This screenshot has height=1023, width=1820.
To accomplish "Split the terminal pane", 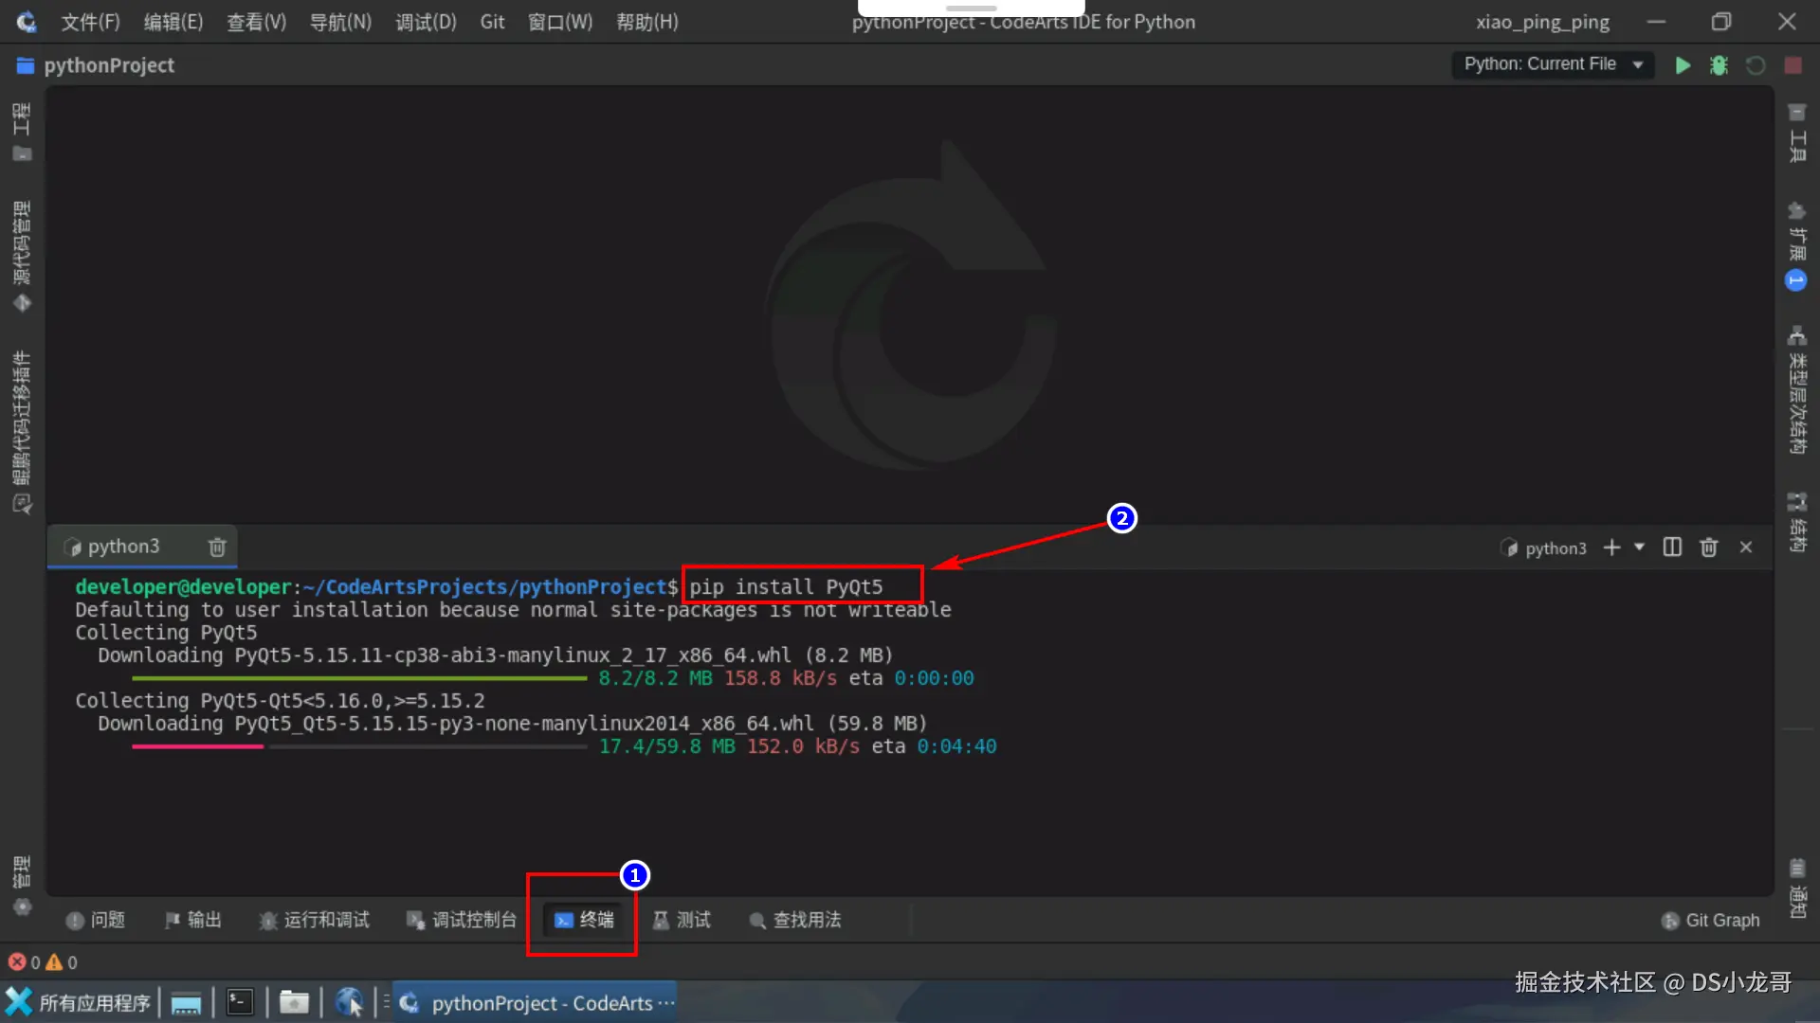I will [x=1671, y=547].
